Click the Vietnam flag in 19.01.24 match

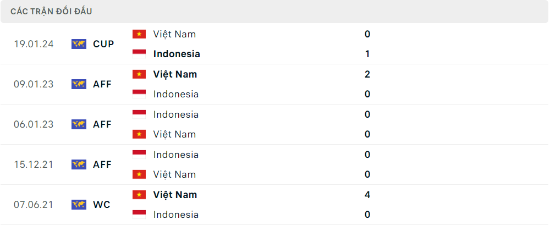tap(139, 34)
